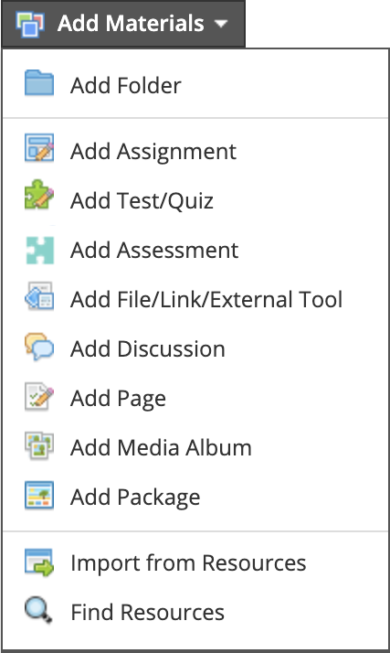Click the speech bubbles Discussion icon

[x=39, y=347]
